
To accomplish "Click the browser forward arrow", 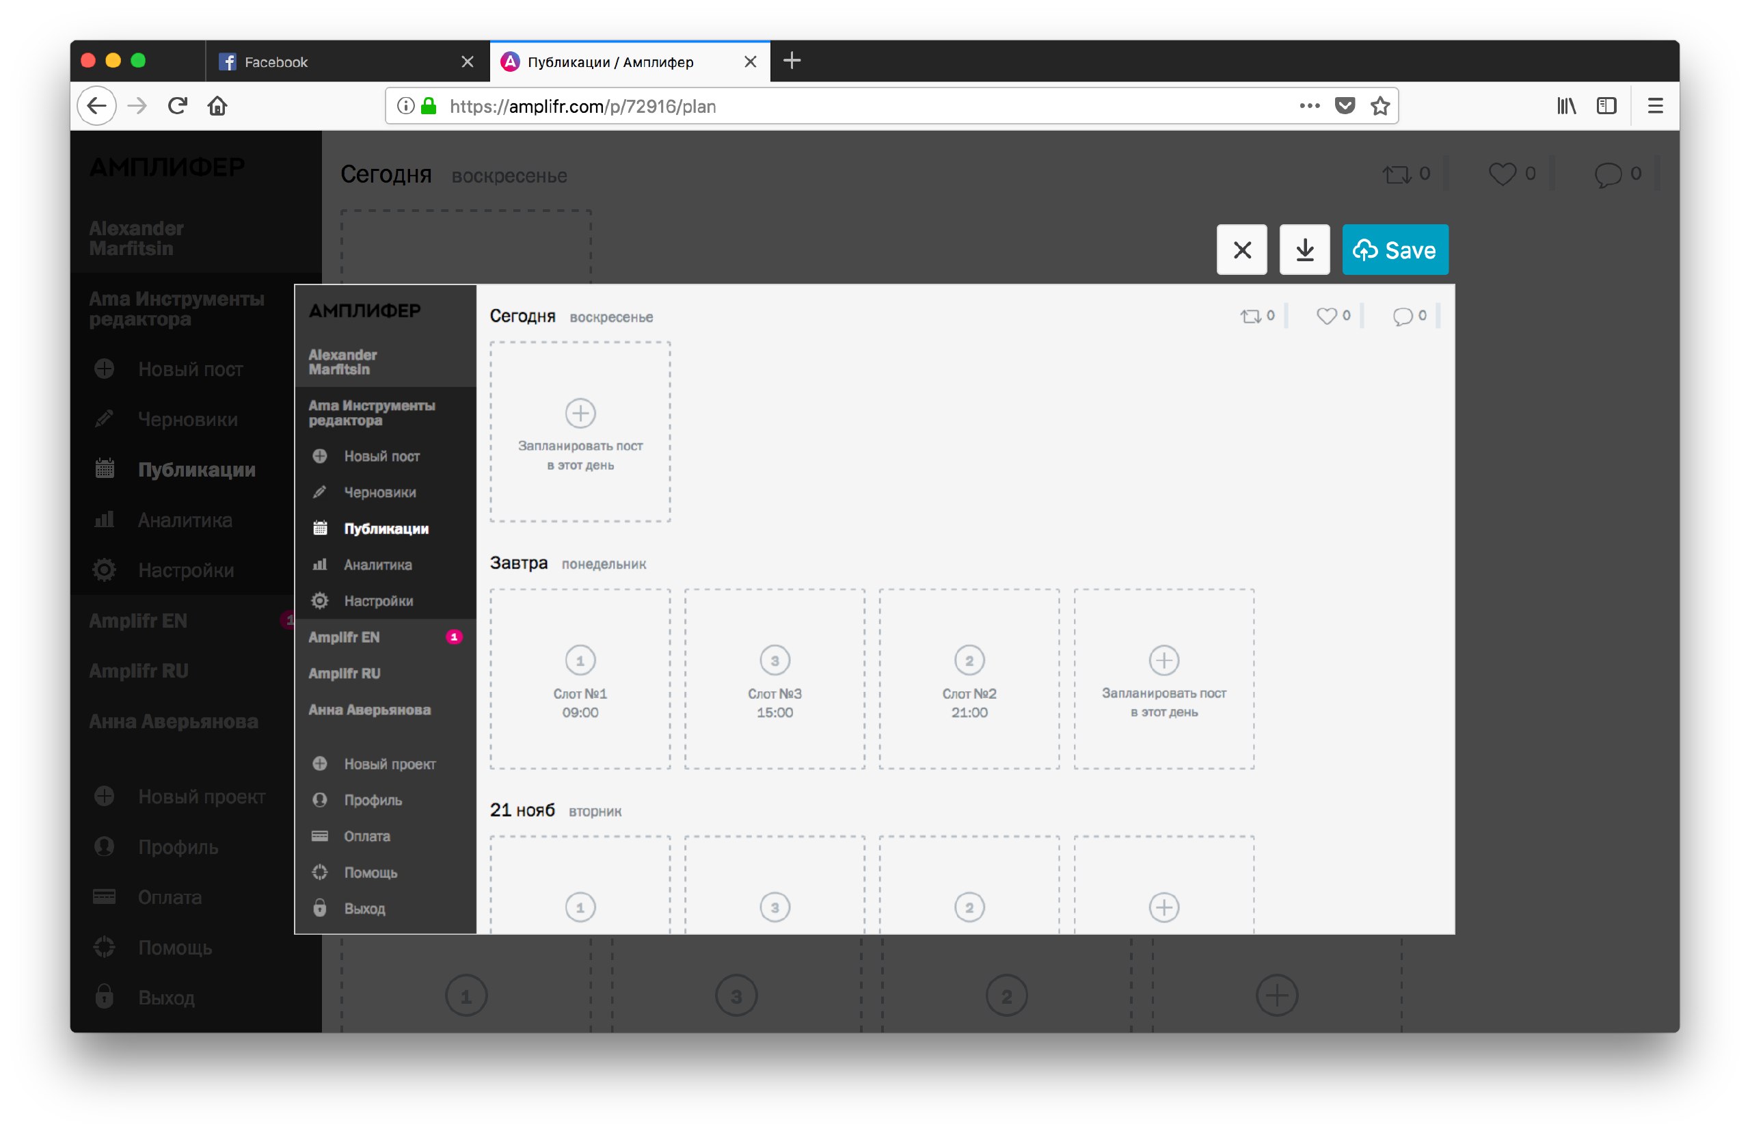I will 137,106.
